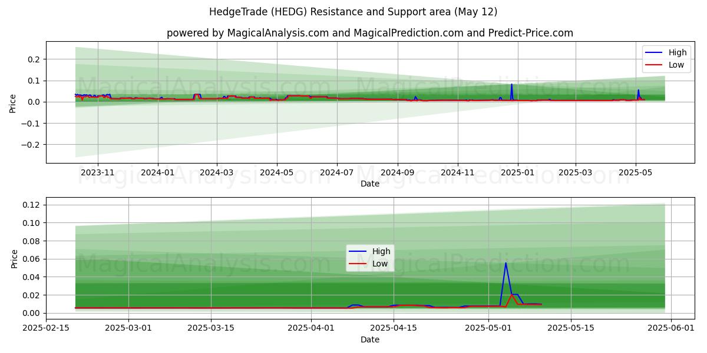Click the 2025-04-01 date tick label
The width and height of the screenshot is (707, 353).
pos(312,328)
